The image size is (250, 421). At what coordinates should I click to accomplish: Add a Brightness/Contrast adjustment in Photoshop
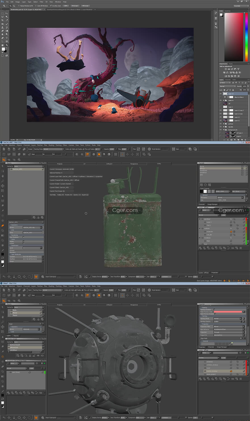226,69
